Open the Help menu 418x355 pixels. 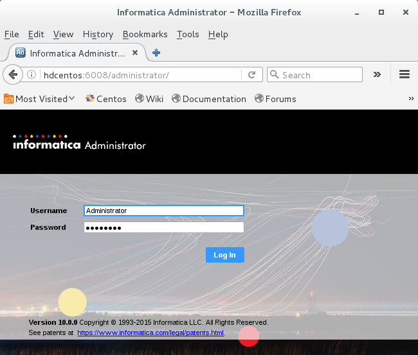tap(218, 34)
